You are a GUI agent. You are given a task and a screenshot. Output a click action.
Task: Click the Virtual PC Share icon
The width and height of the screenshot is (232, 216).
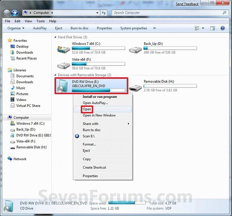click(x=13, y=106)
